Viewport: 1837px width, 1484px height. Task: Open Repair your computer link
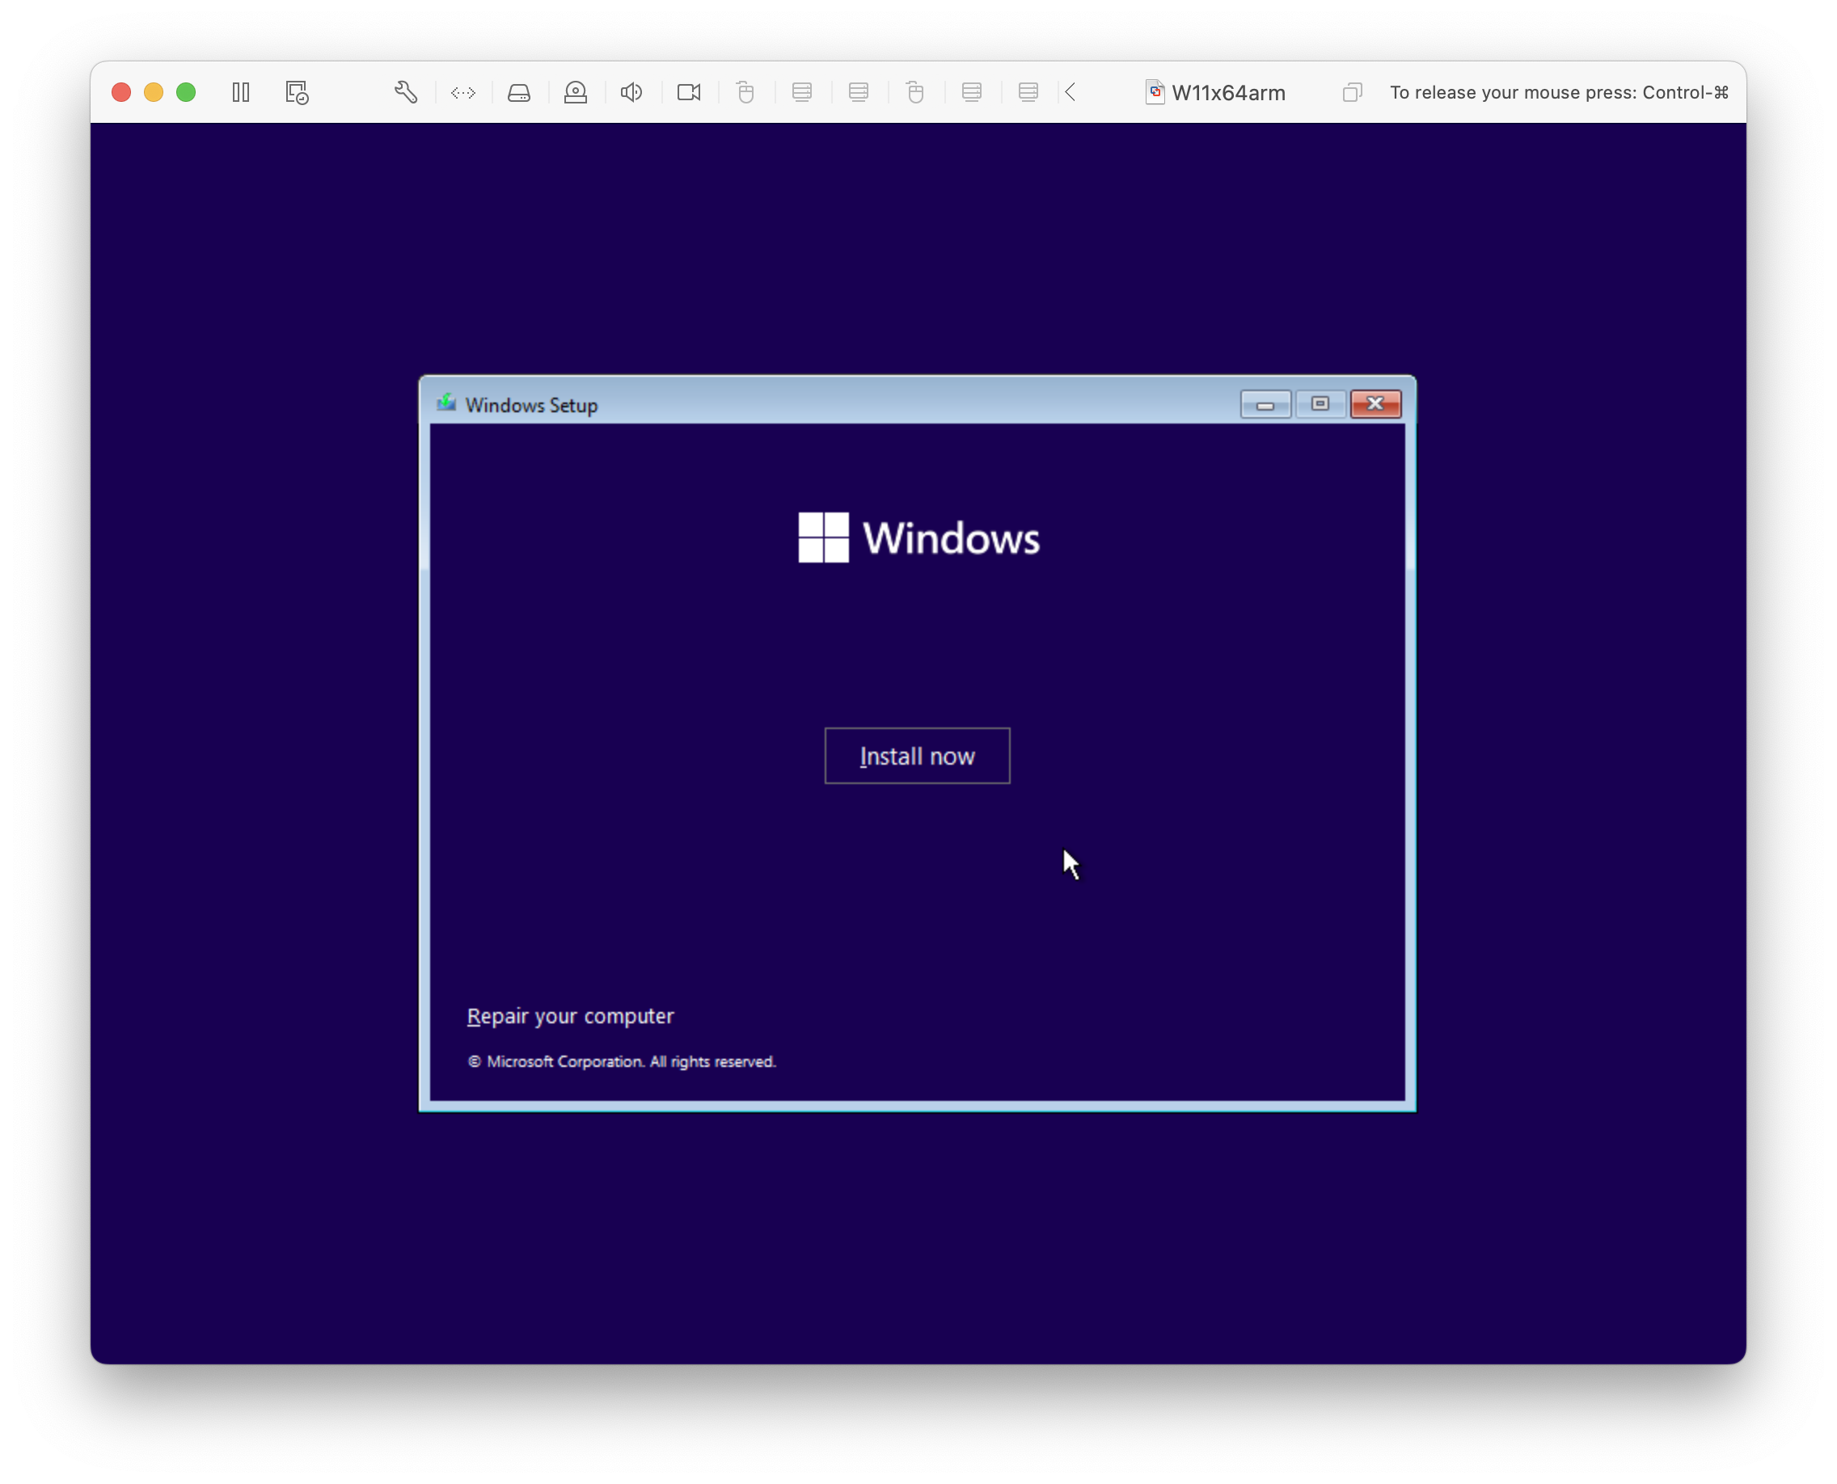click(569, 1015)
